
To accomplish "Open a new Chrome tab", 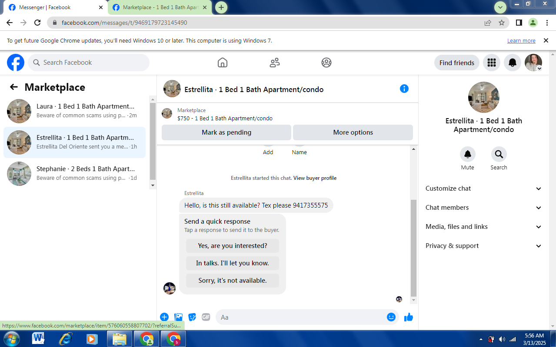I will [221, 7].
